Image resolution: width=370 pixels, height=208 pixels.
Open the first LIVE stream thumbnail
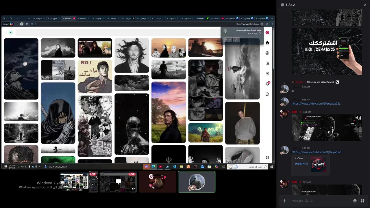pyautogui.click(x=79, y=182)
